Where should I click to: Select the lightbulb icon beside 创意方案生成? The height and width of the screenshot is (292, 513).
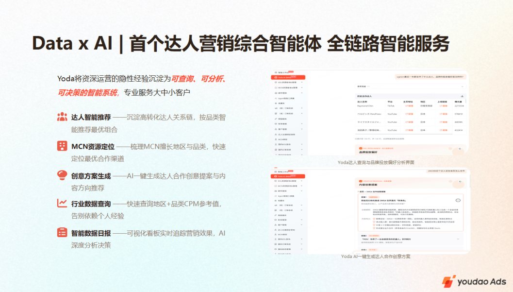pos(62,175)
